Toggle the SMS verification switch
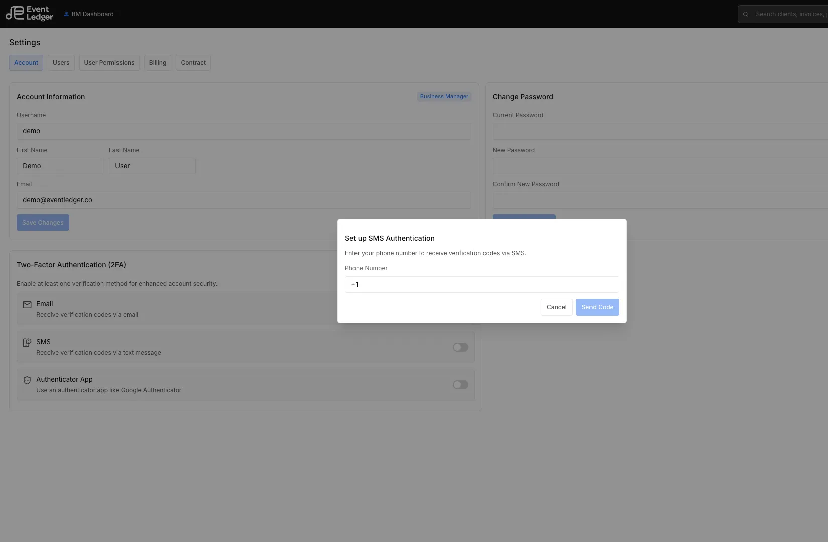The height and width of the screenshot is (542, 828). click(x=460, y=347)
